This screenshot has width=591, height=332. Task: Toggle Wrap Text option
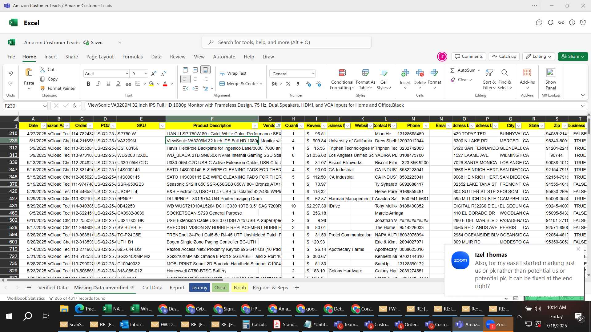pos(233,73)
